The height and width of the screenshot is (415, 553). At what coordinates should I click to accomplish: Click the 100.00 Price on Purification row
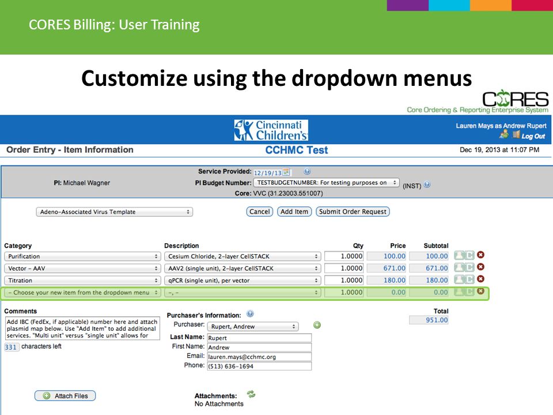[x=387, y=256]
